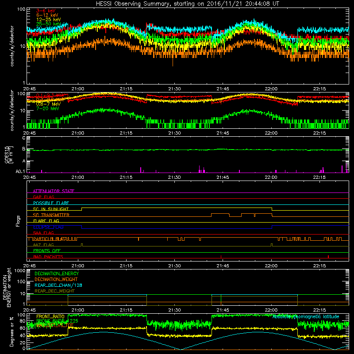Click the 0.8-7 MeV legend label
Screen dimensions: 354x354
pos(48,104)
